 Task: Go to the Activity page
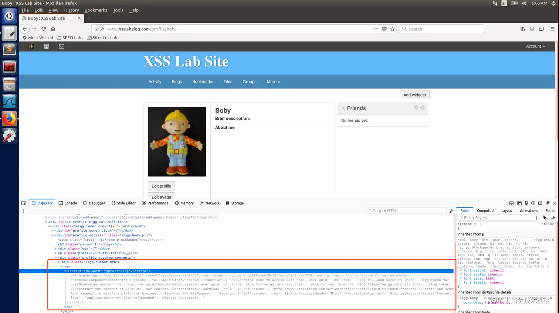pyautogui.click(x=155, y=82)
